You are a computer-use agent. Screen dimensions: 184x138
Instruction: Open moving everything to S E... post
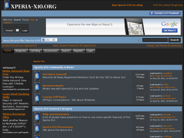(165, 117)
